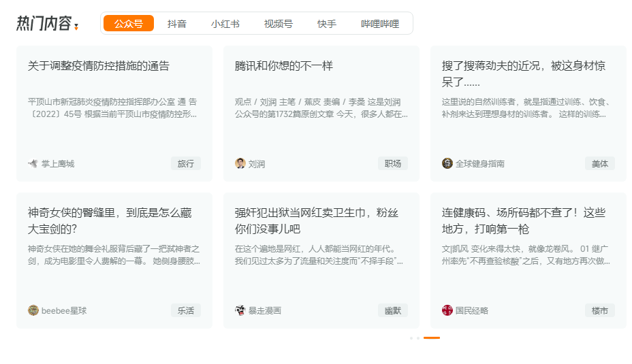Switch to the 小红书 tab
This screenshot has width=632, height=364.
pyautogui.click(x=225, y=24)
